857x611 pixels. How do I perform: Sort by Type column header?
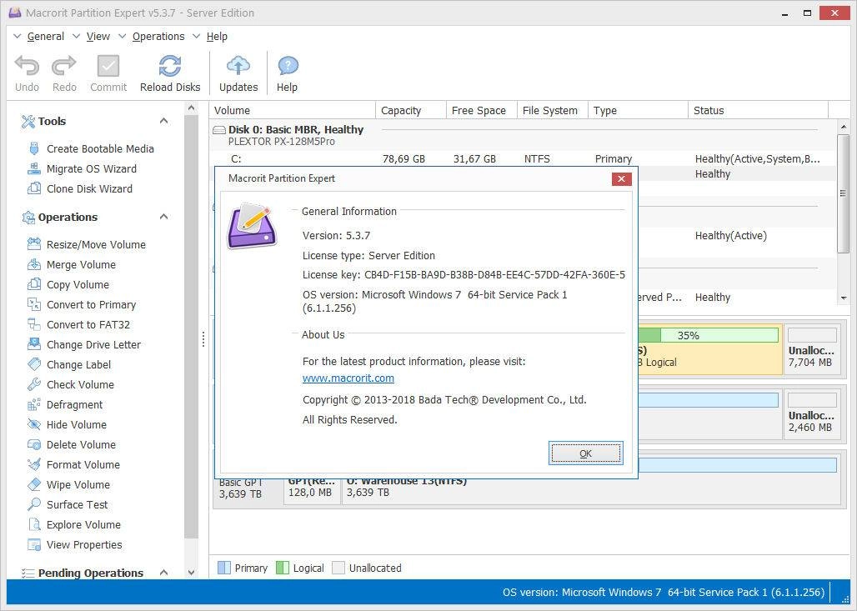point(638,110)
